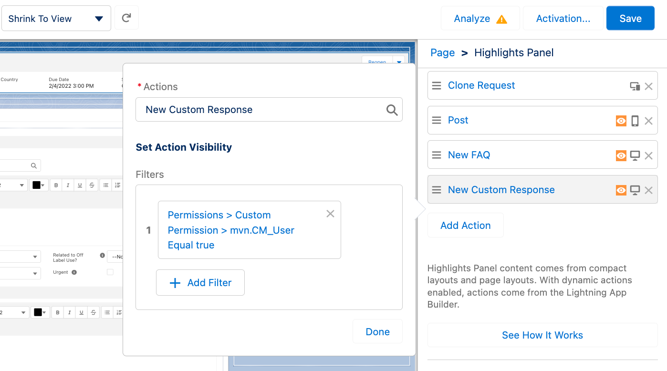Click the search icon in Actions field

[x=392, y=110]
